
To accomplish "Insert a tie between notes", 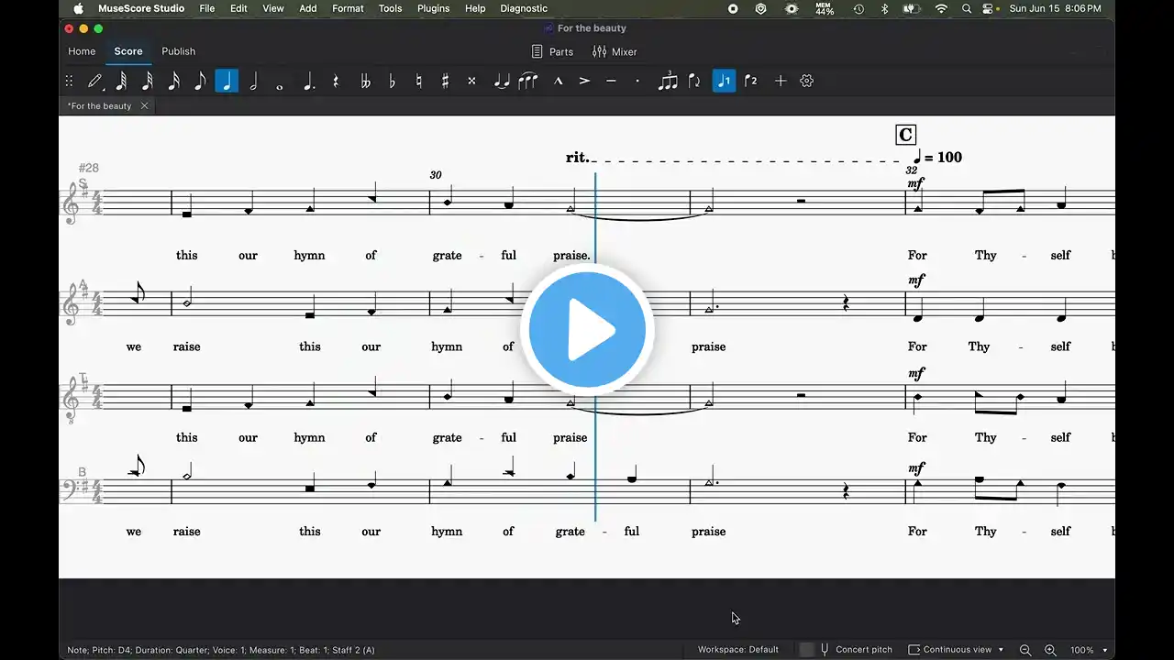I will click(501, 81).
